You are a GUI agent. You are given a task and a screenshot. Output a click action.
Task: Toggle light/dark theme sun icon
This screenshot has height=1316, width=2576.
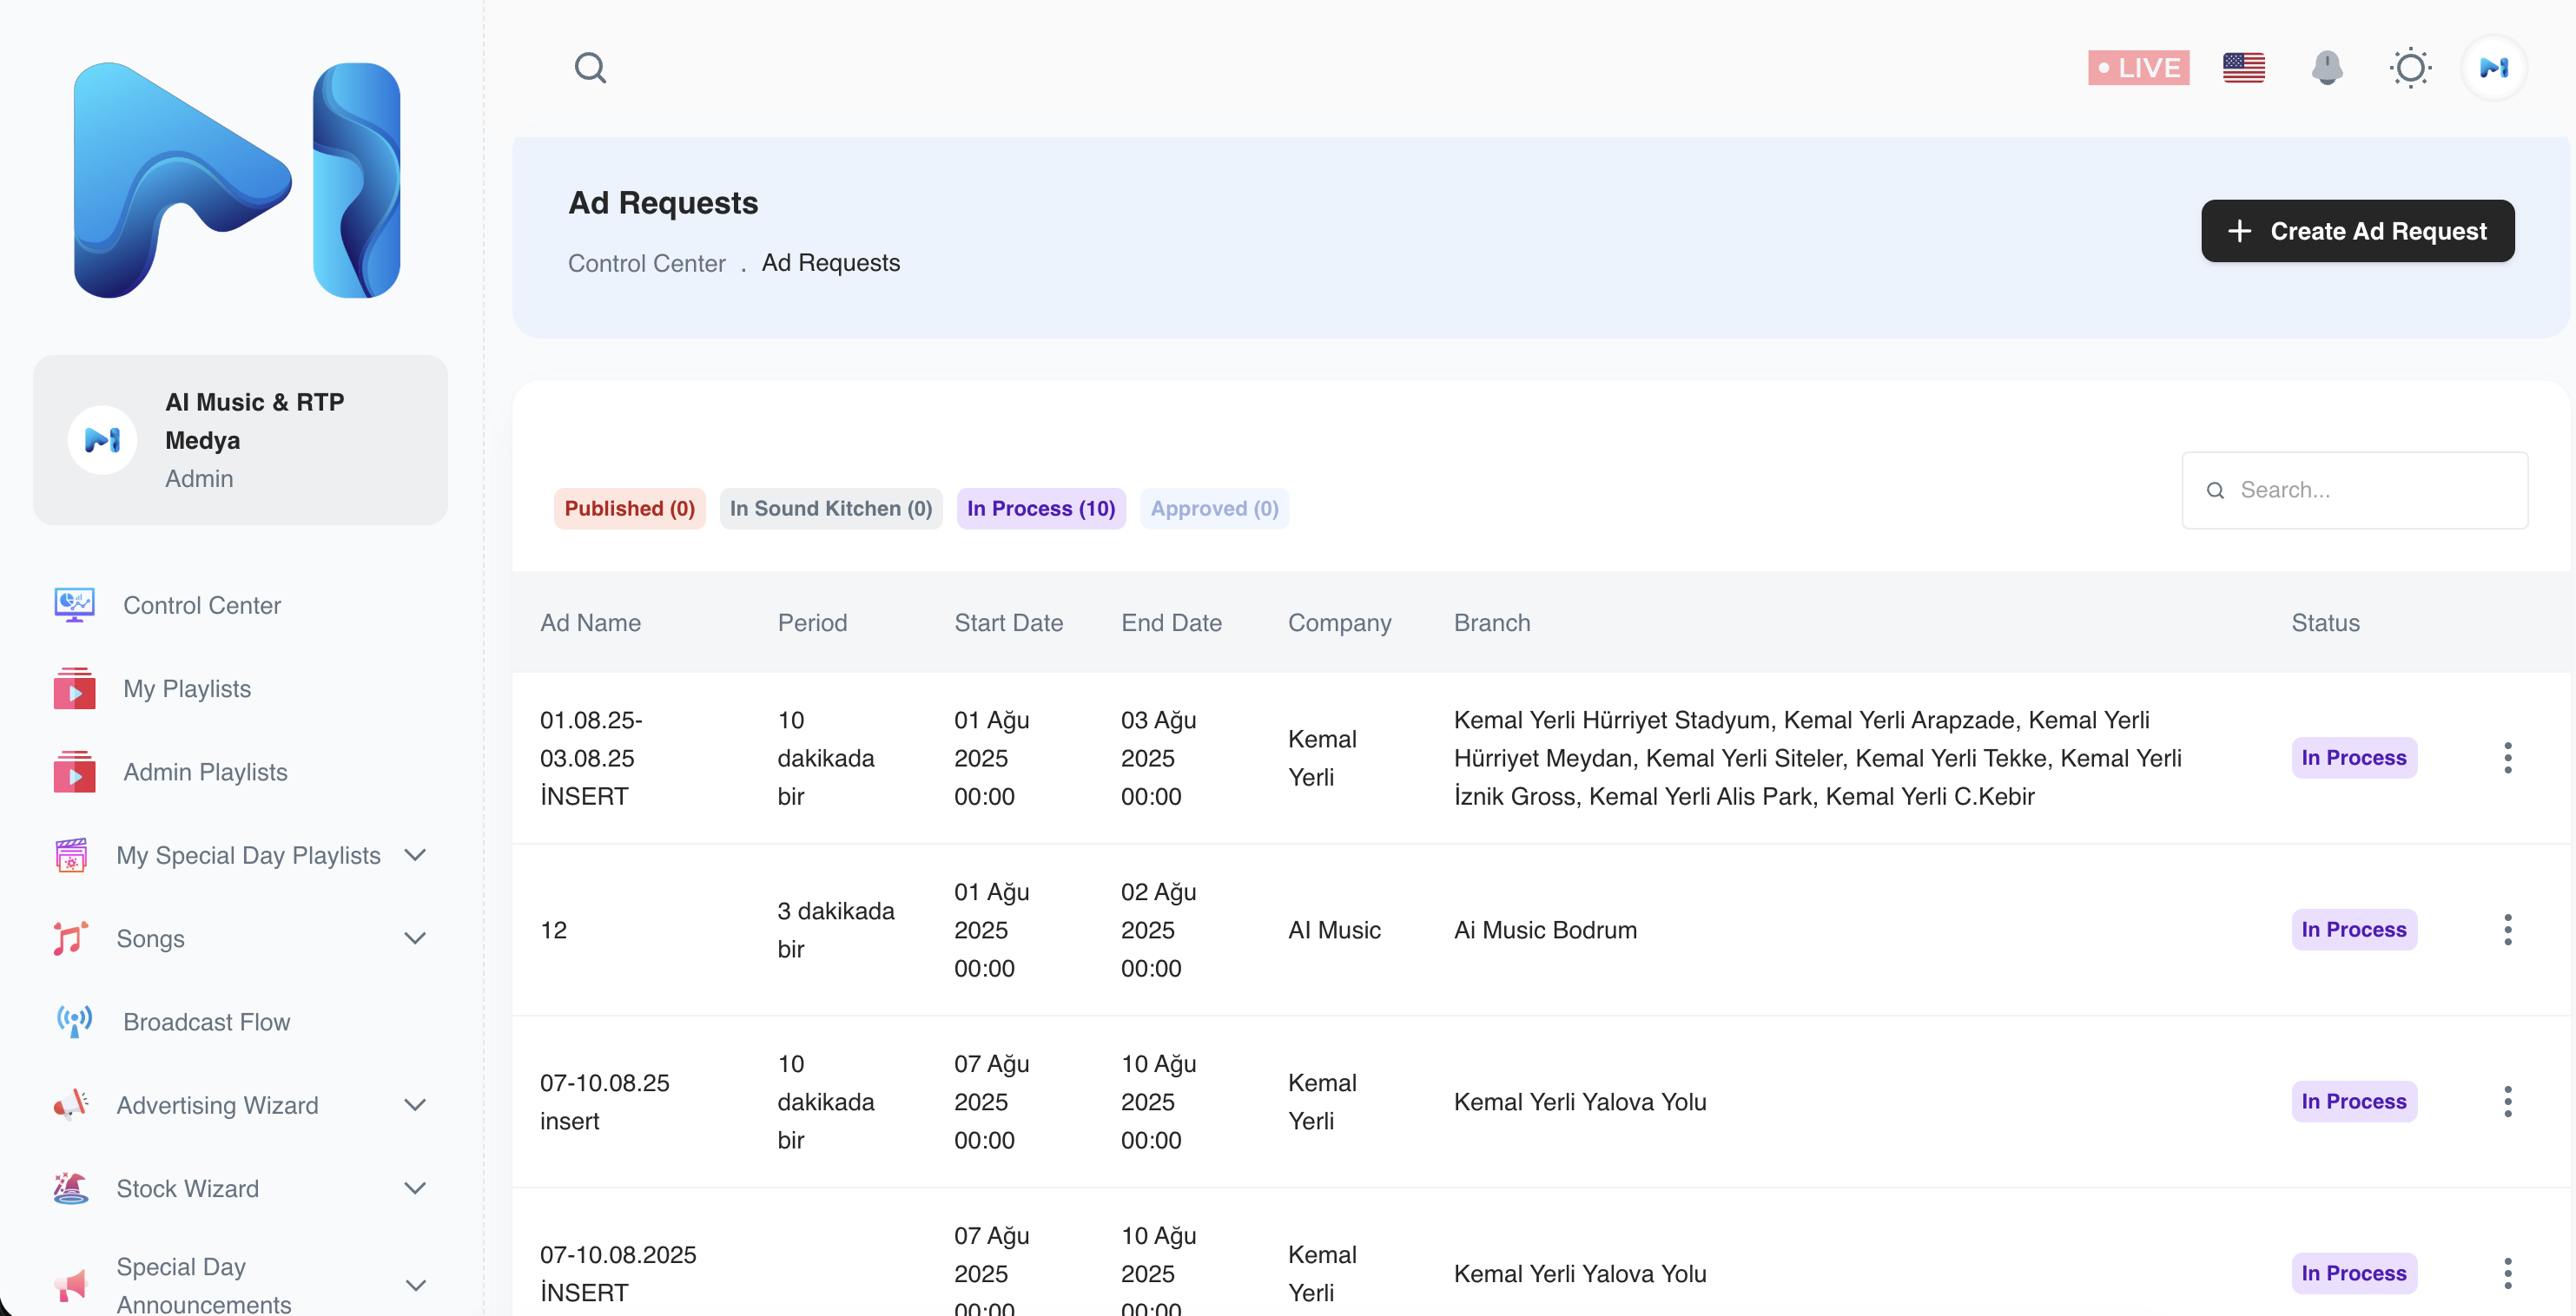click(2410, 68)
